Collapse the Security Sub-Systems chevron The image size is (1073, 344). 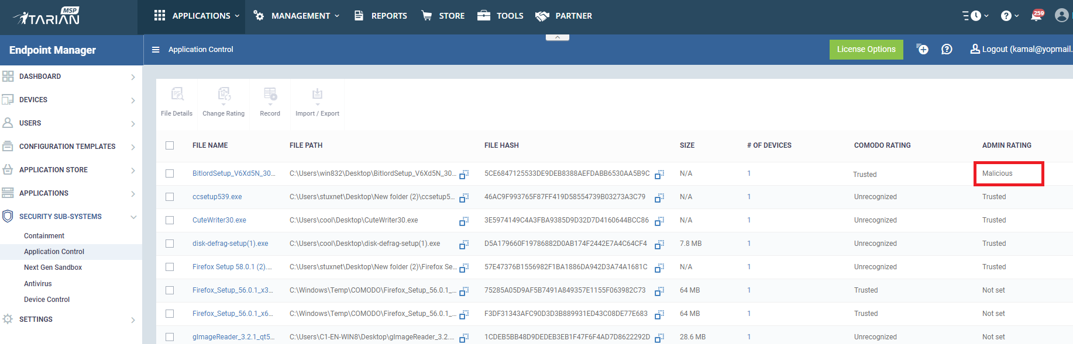tap(133, 217)
